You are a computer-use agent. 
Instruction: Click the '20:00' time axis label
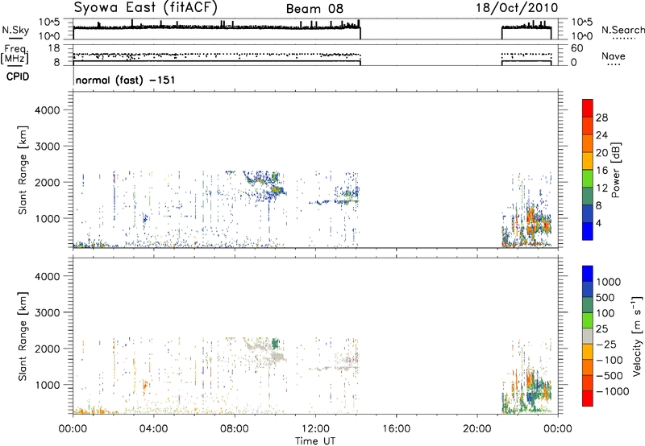click(477, 429)
